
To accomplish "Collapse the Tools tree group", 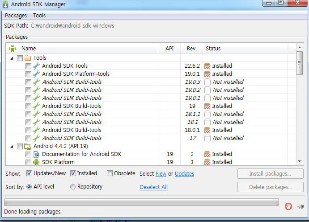I will [12, 58].
